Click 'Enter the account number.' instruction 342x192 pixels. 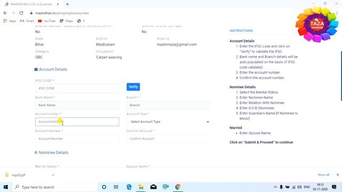[x=260, y=73]
